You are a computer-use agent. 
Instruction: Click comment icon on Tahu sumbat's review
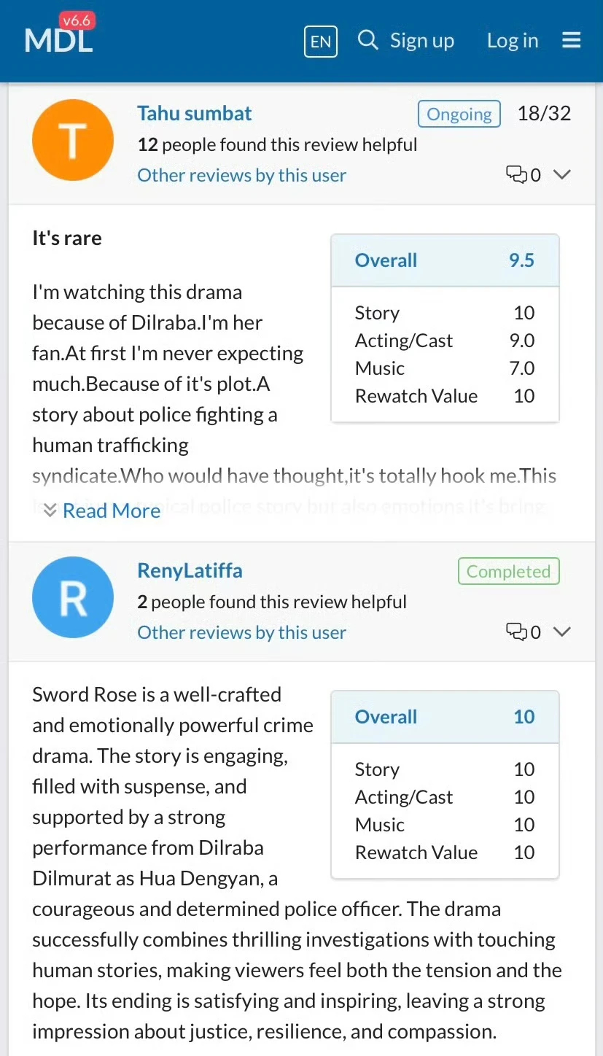tap(516, 174)
